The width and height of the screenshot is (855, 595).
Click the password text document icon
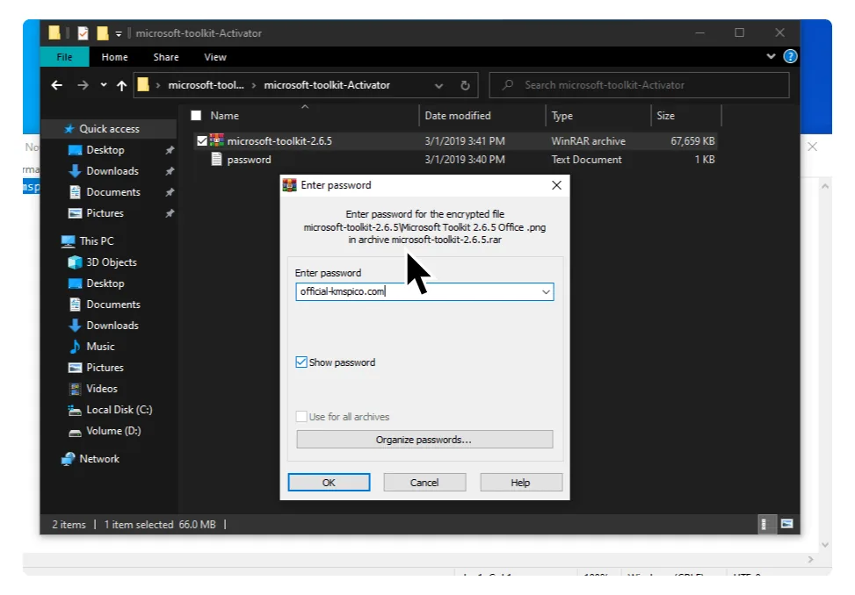(216, 160)
